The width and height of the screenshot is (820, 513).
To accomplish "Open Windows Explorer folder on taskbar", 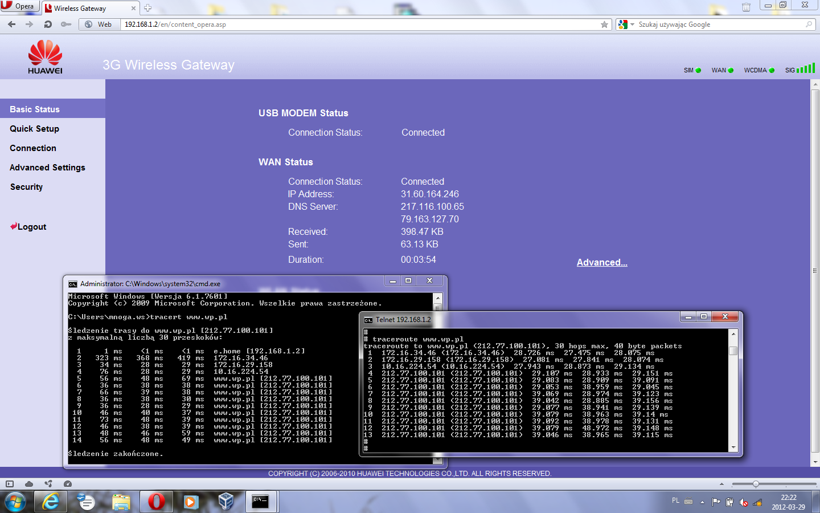I will pyautogui.click(x=121, y=502).
